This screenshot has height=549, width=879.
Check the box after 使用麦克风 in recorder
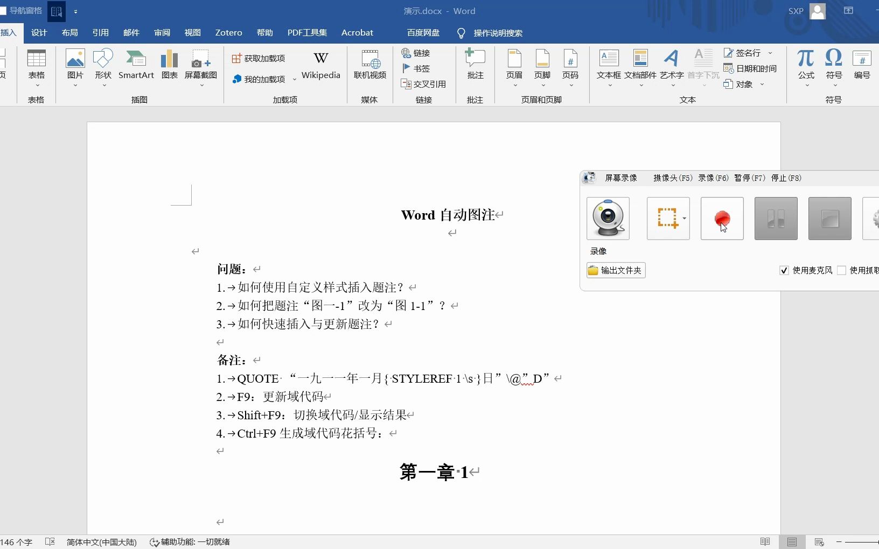pyautogui.click(x=842, y=270)
